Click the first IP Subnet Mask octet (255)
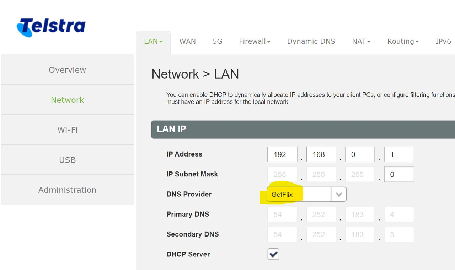The height and width of the screenshot is (270, 455). coord(282,174)
